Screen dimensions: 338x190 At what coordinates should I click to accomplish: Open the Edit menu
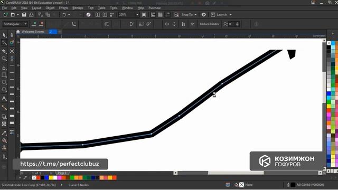(x=14, y=8)
